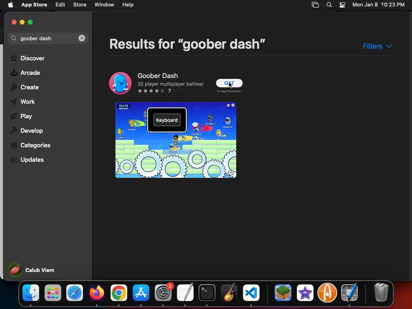Clear the search field with the X button
Screen dimensions: 412x309
pyautogui.click(x=82, y=38)
